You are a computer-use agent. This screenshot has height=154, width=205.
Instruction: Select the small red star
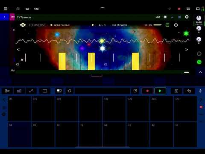89,44
